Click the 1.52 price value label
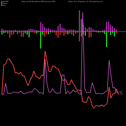126x126 pixels. point(121,94)
